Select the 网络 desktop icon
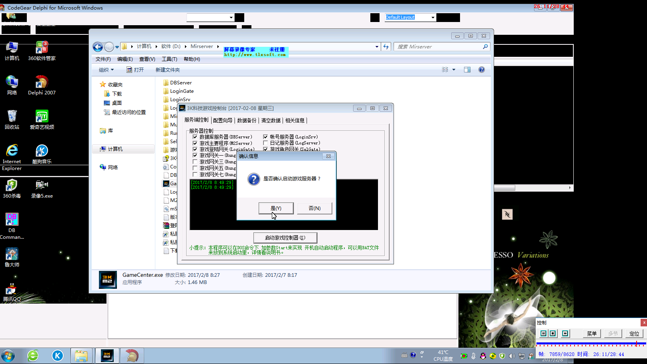 [12, 86]
